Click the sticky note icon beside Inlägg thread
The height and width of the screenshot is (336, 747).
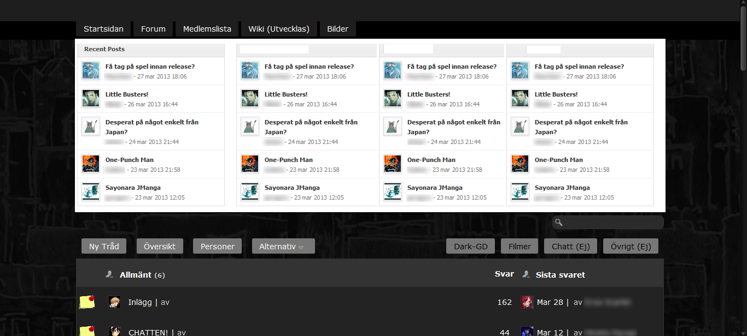coord(87,302)
